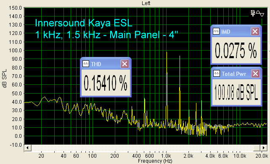
Task: Click the horizontal scrollbar thumb near the right end
Action: click(x=257, y=148)
